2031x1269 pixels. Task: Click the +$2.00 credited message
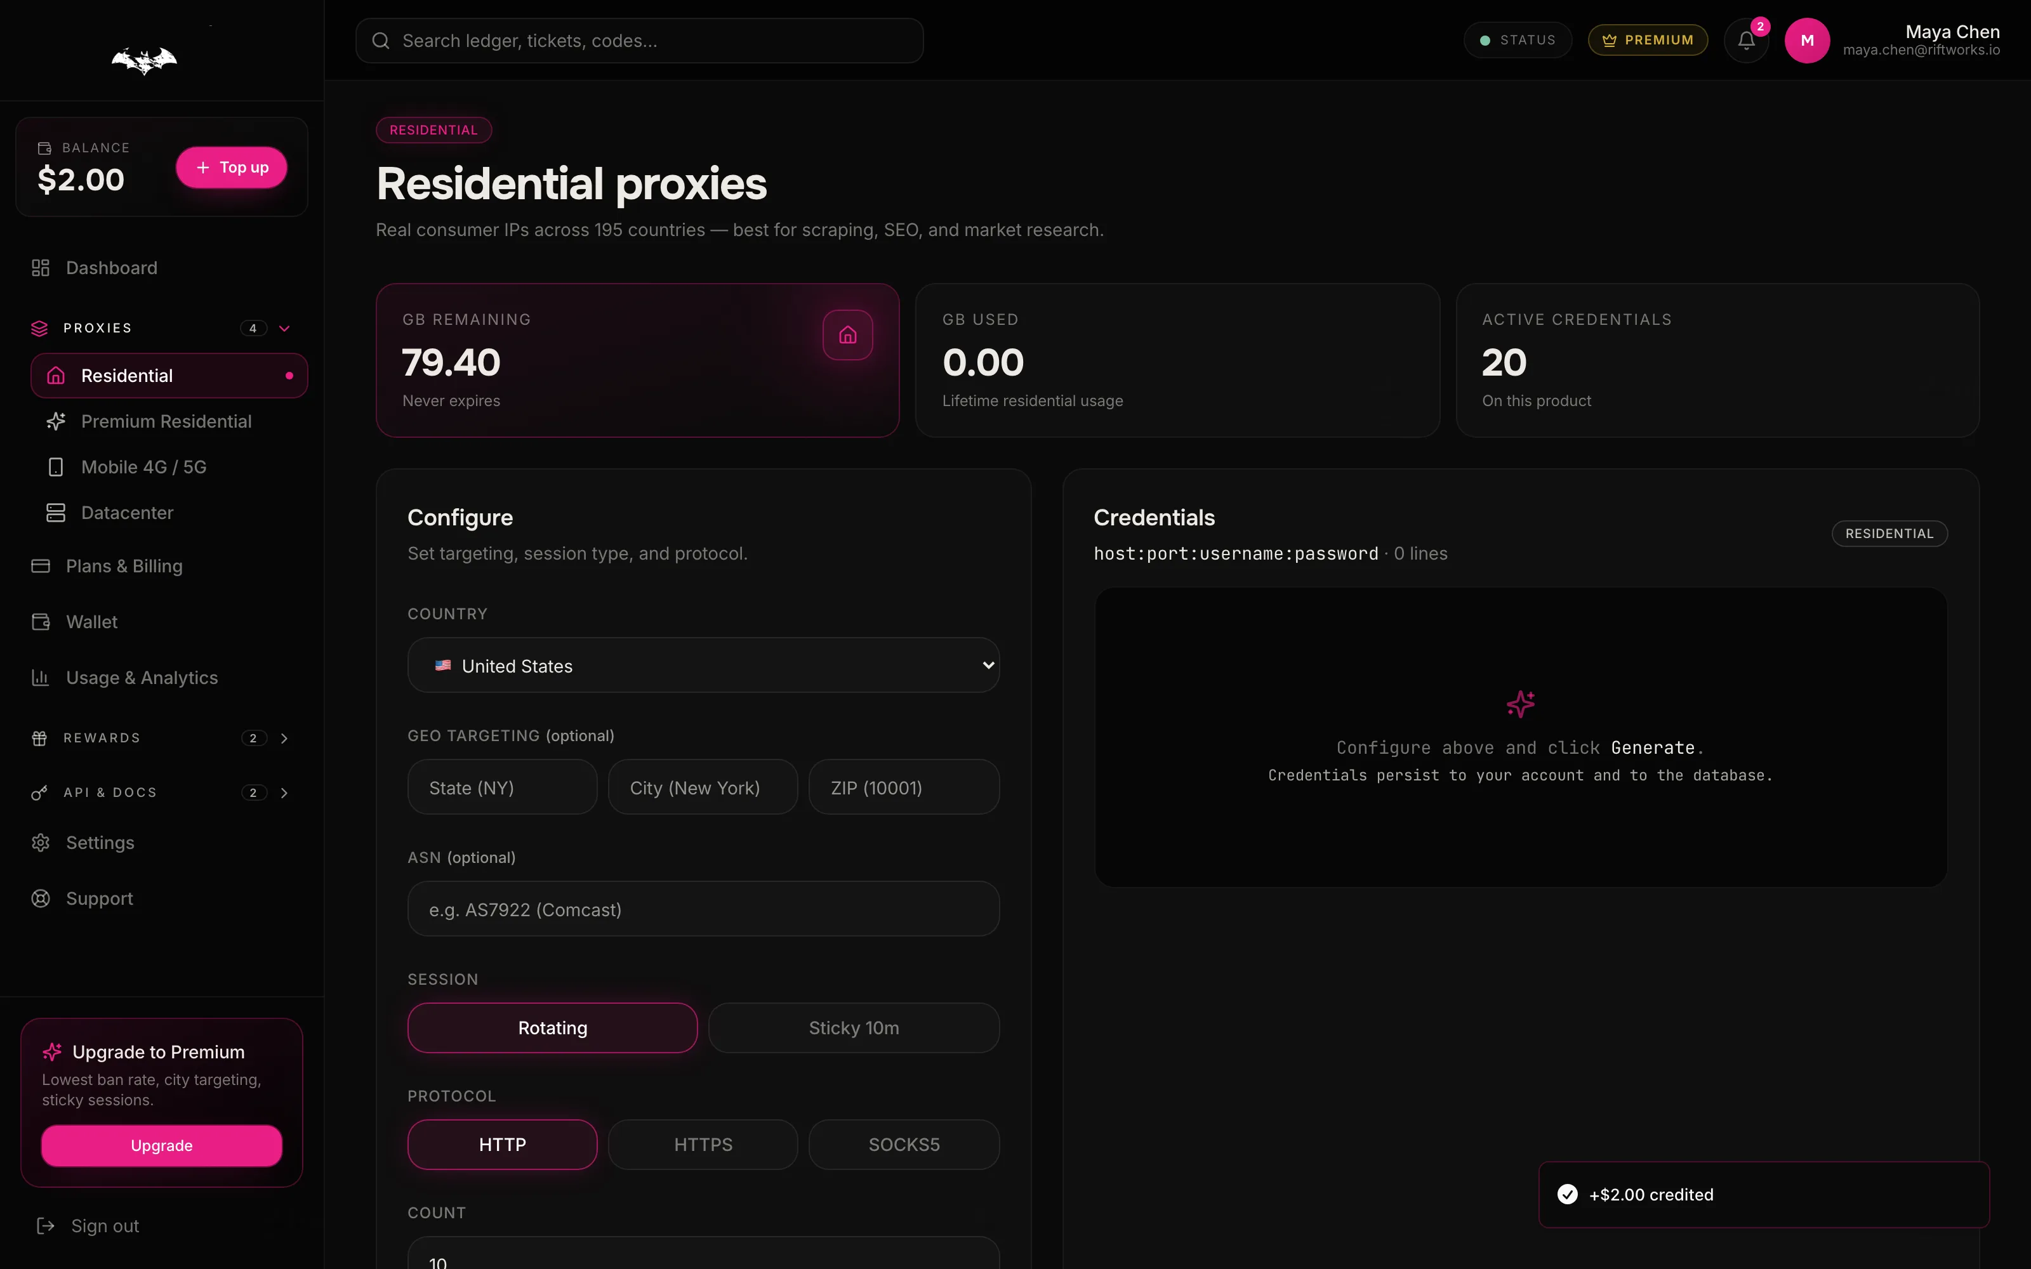coord(1651,1194)
